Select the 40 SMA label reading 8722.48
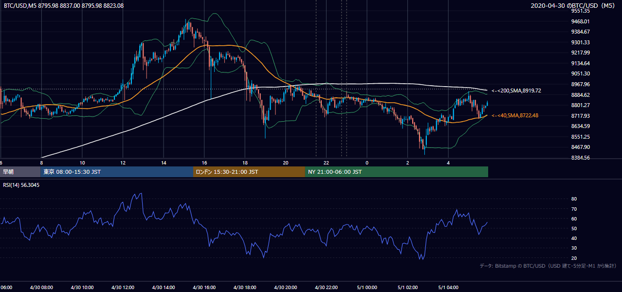The height and width of the screenshot is (292, 622). tap(514, 115)
